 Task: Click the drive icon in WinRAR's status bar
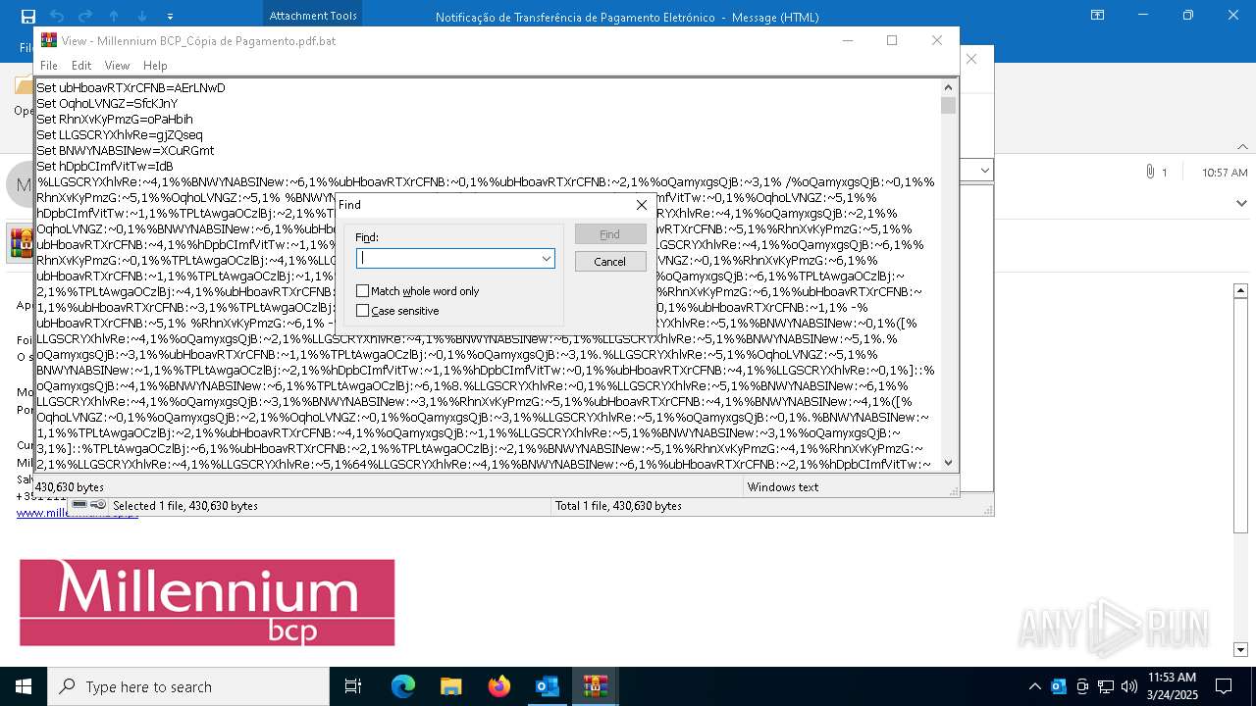click(80, 505)
